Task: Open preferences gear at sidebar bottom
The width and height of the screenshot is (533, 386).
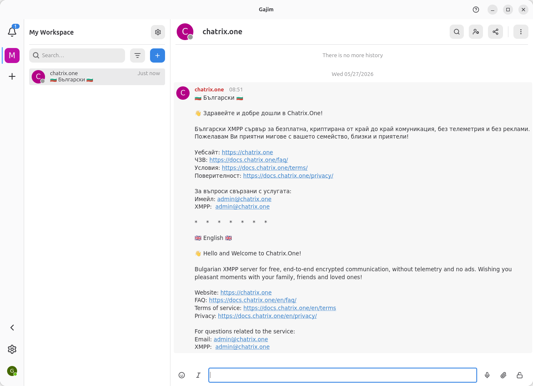Action: click(12, 349)
